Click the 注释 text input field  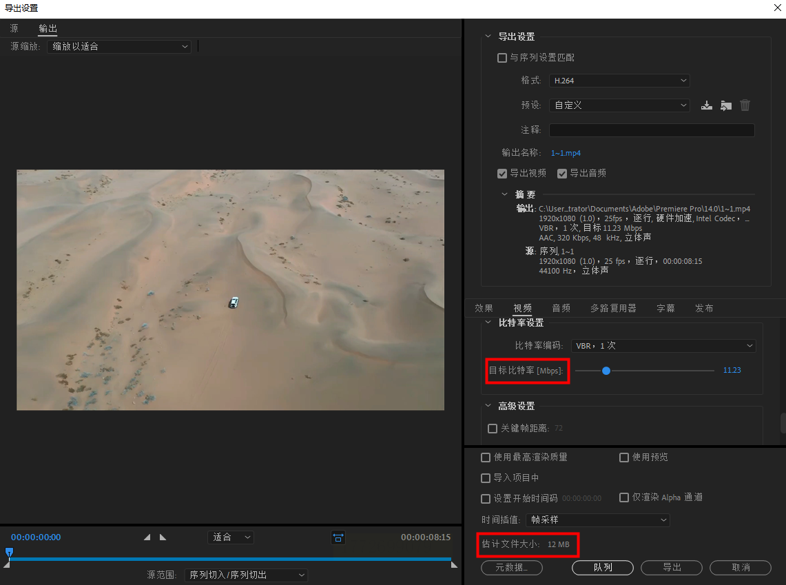(651, 130)
